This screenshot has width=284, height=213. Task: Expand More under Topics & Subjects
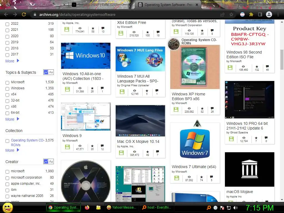pos(12,119)
